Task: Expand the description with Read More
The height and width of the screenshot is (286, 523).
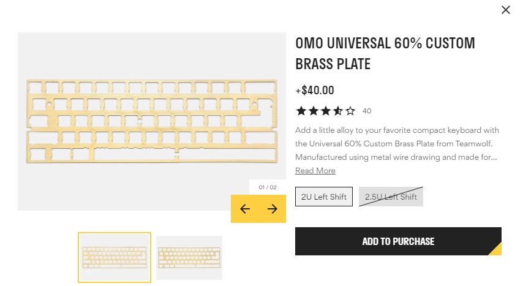Action: coord(315,171)
